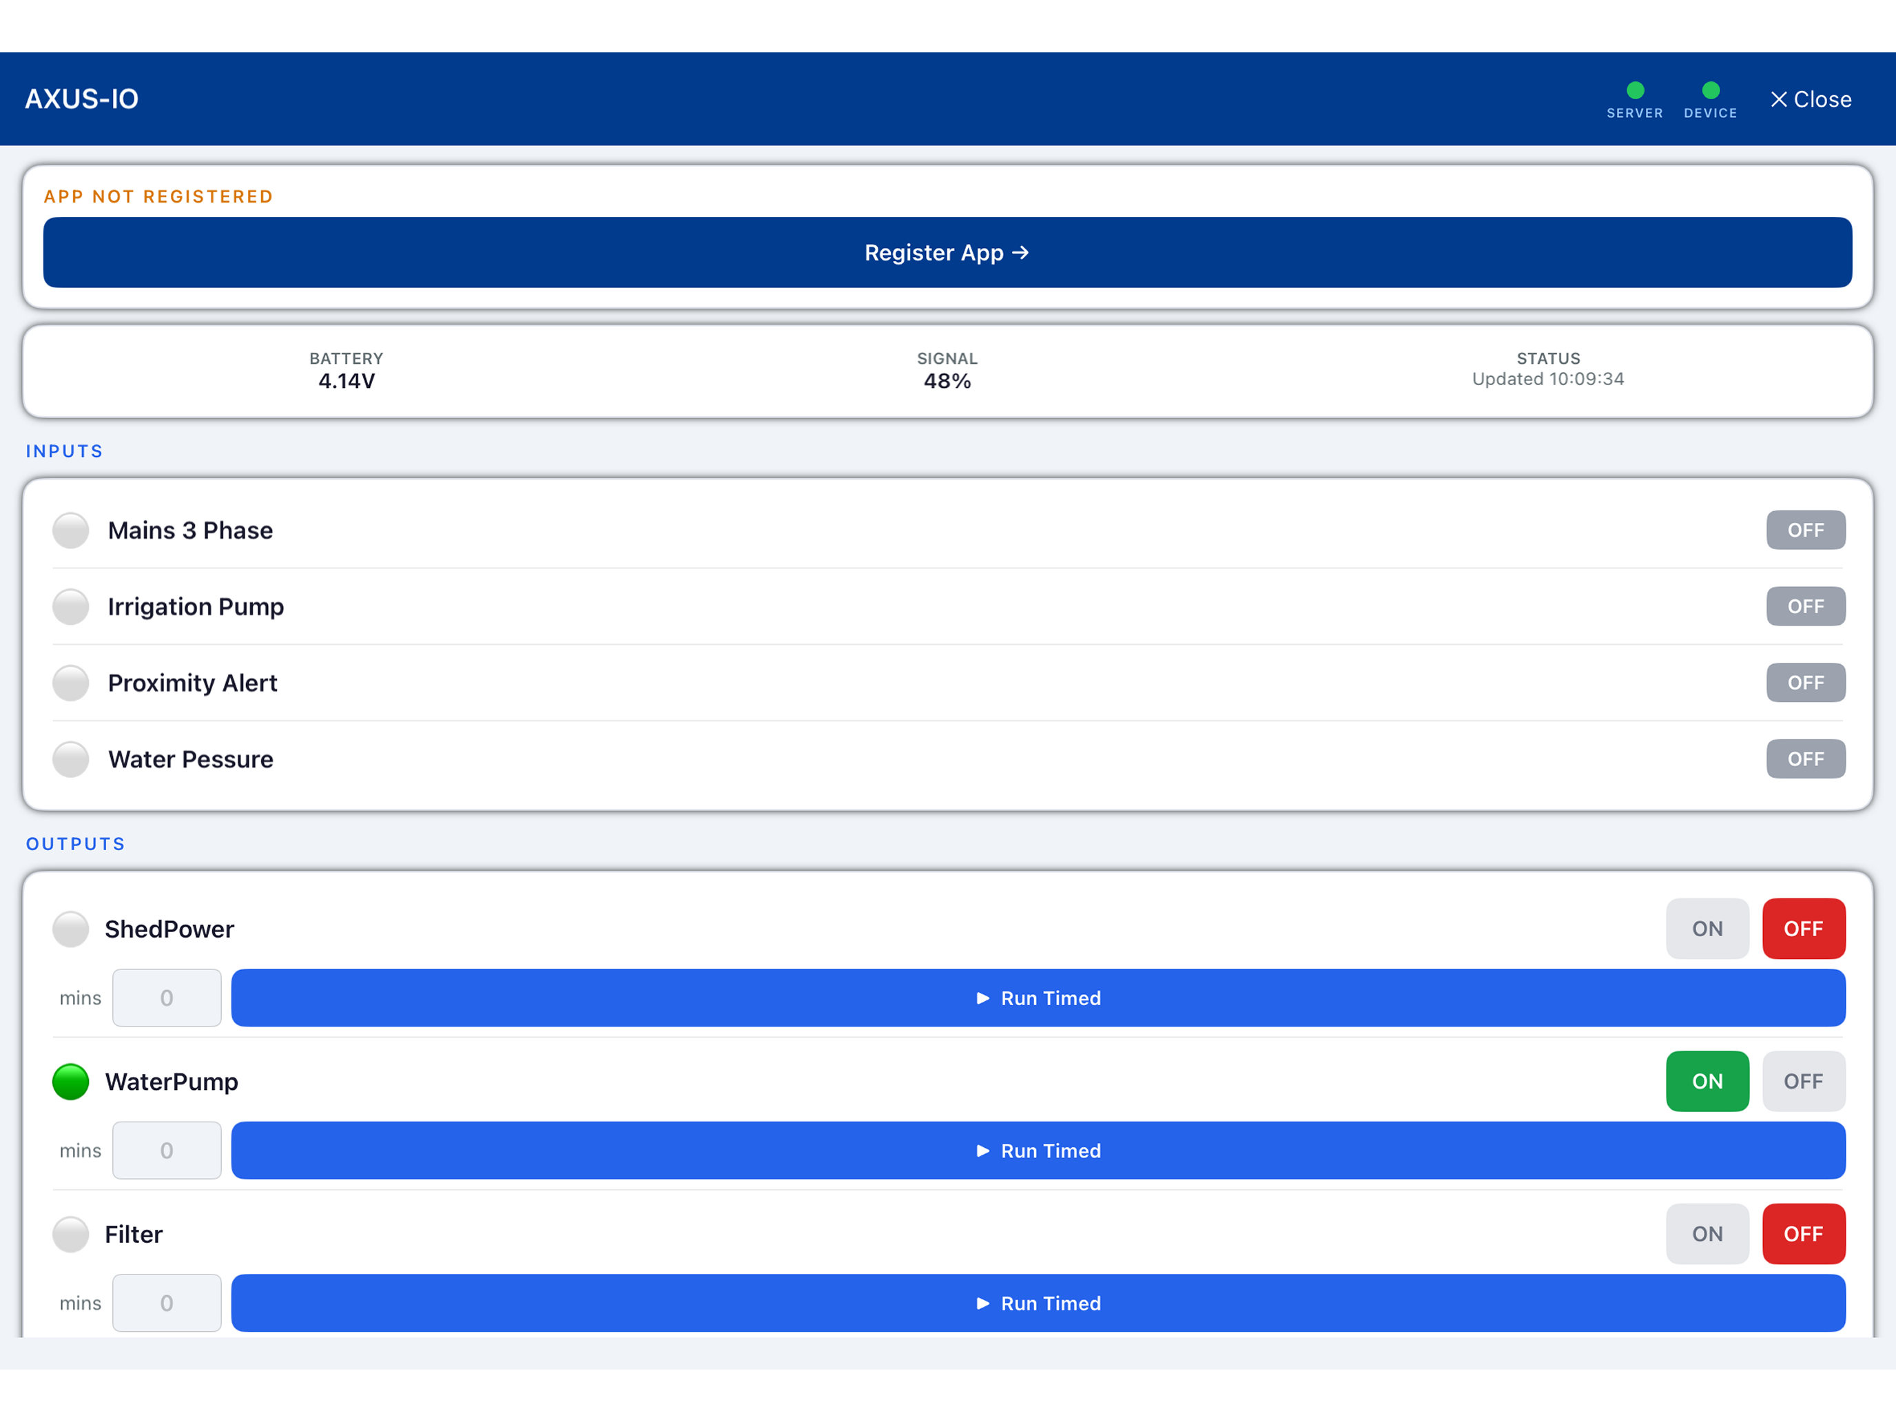1896x1422 pixels.
Task: Select the Irrigation Pump label
Action: click(196, 607)
